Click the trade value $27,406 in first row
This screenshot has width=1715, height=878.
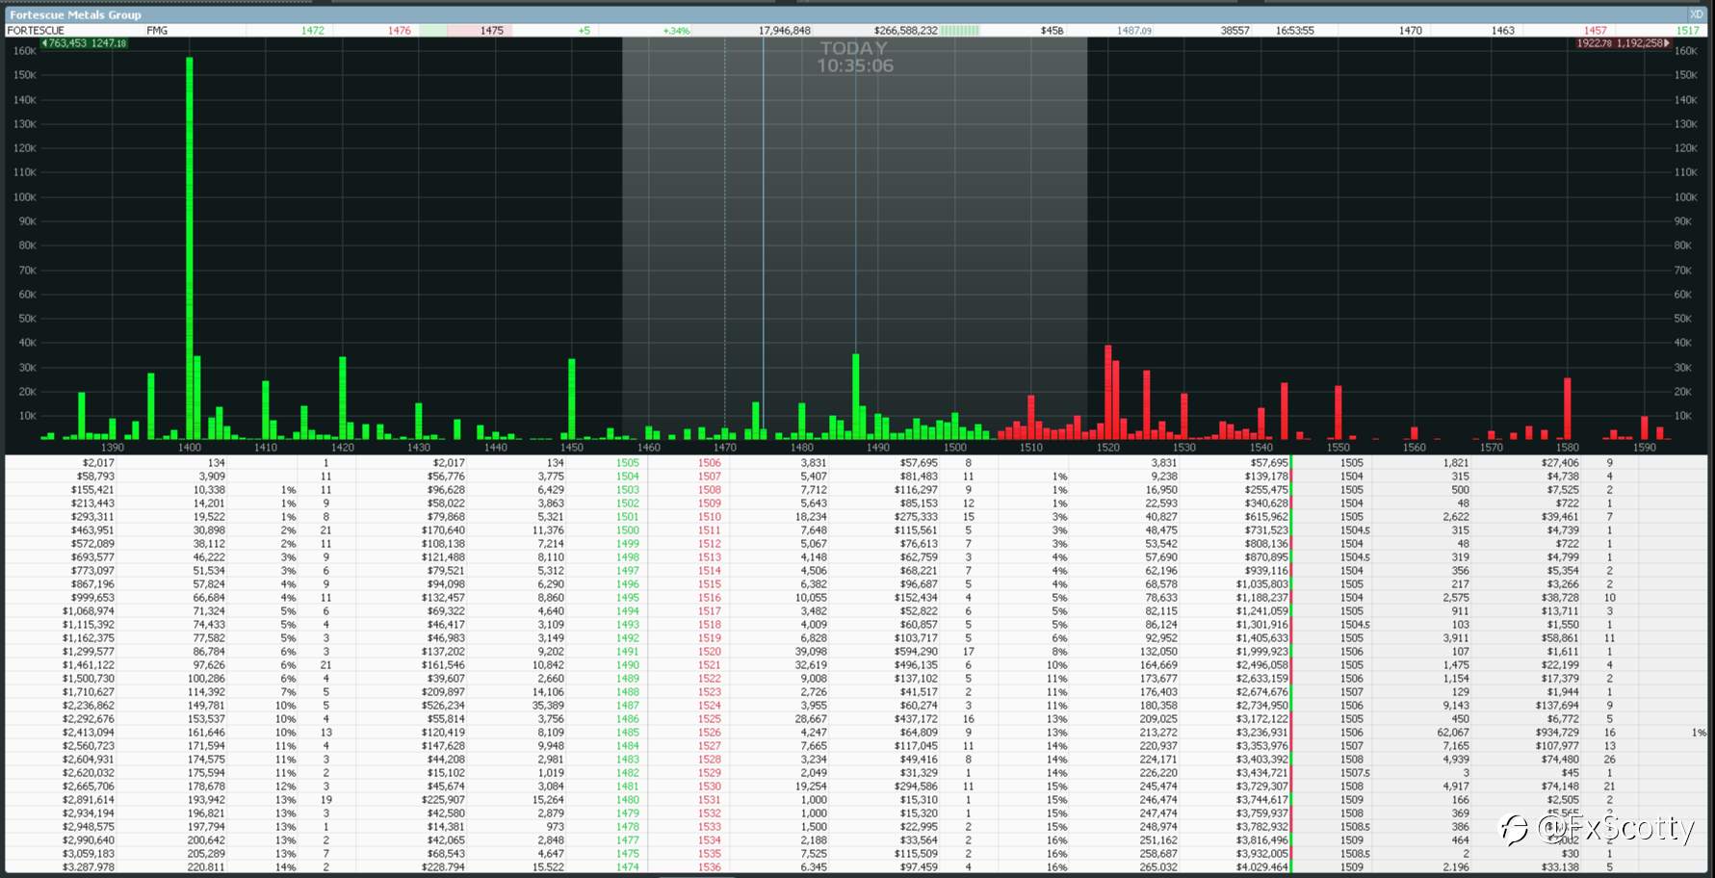(x=1560, y=463)
